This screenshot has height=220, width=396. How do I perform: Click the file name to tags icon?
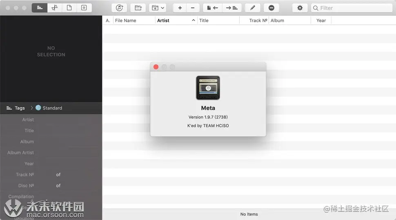pyautogui.click(x=212, y=8)
